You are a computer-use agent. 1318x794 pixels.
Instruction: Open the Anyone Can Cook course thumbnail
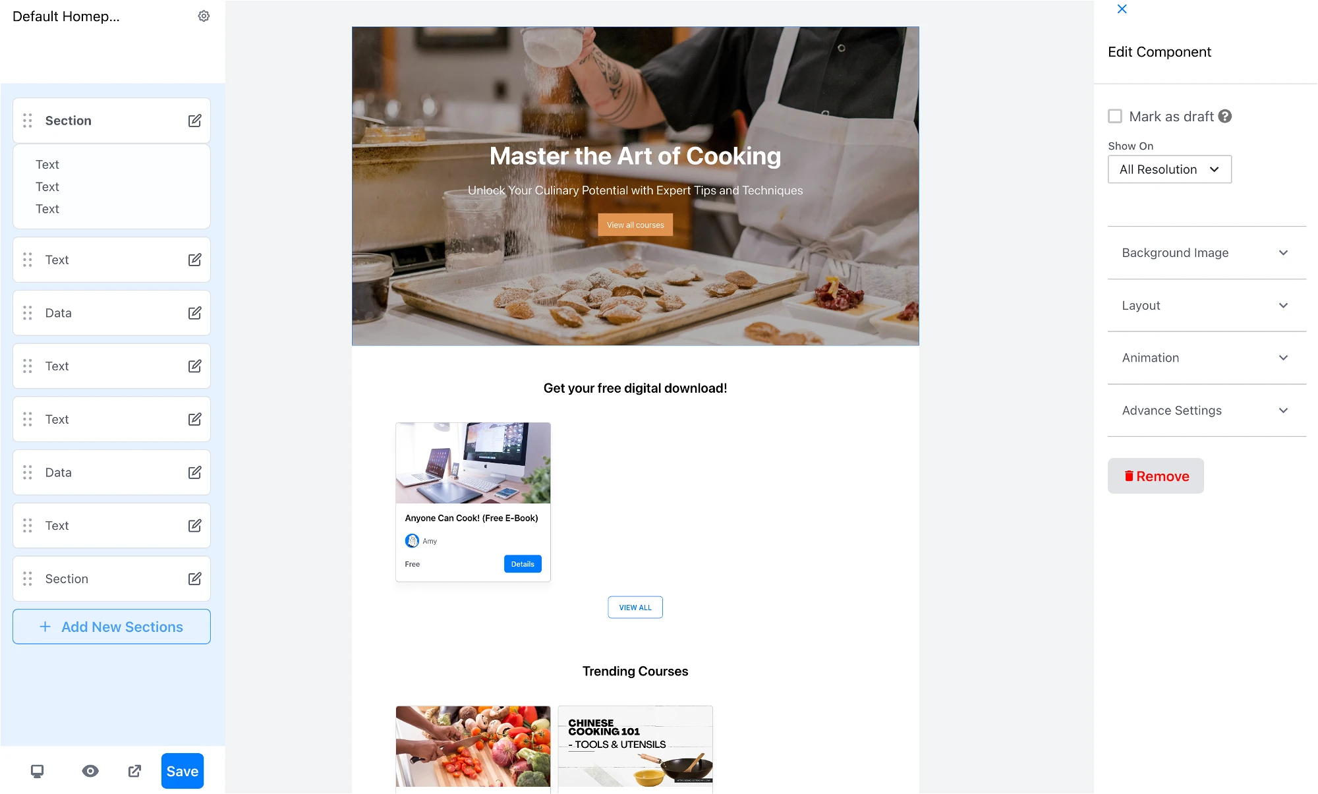click(473, 463)
